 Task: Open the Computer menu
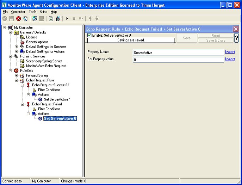click(18, 12)
